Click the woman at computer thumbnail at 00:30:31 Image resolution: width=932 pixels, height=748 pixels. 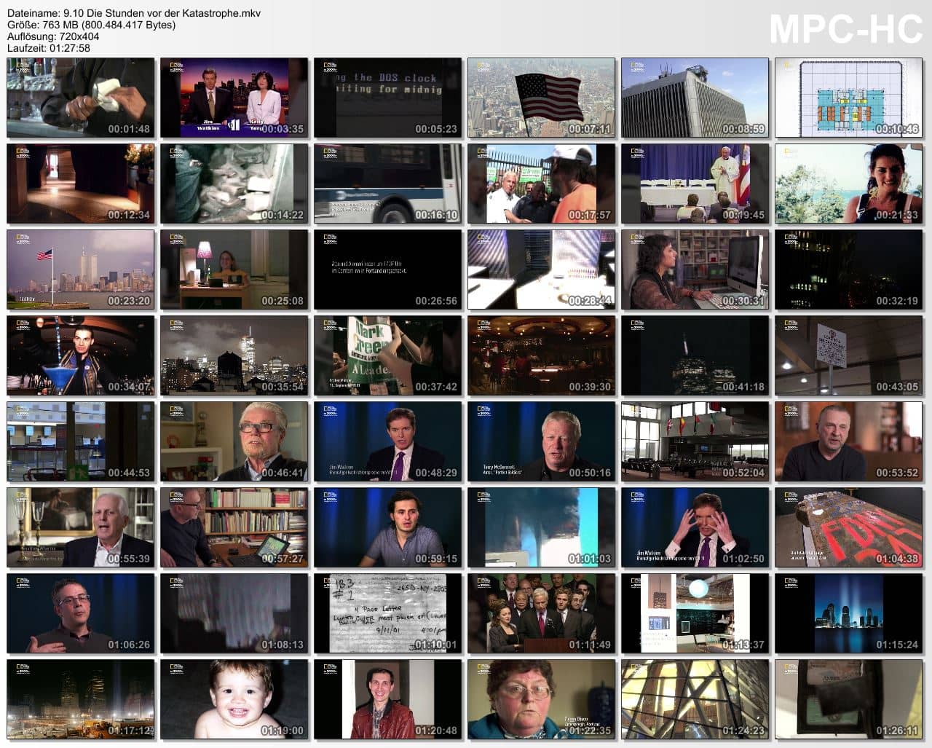click(x=695, y=269)
